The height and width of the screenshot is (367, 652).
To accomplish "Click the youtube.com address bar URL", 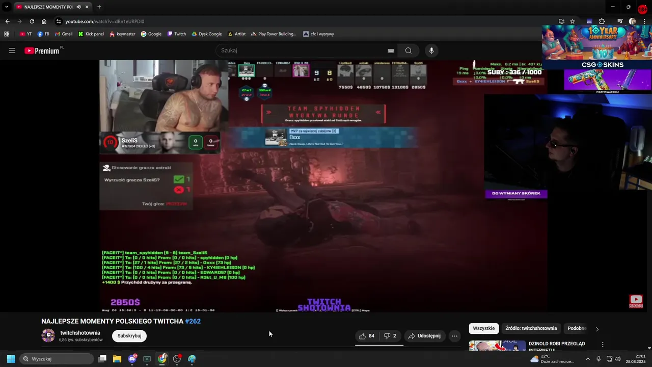I will click(104, 21).
